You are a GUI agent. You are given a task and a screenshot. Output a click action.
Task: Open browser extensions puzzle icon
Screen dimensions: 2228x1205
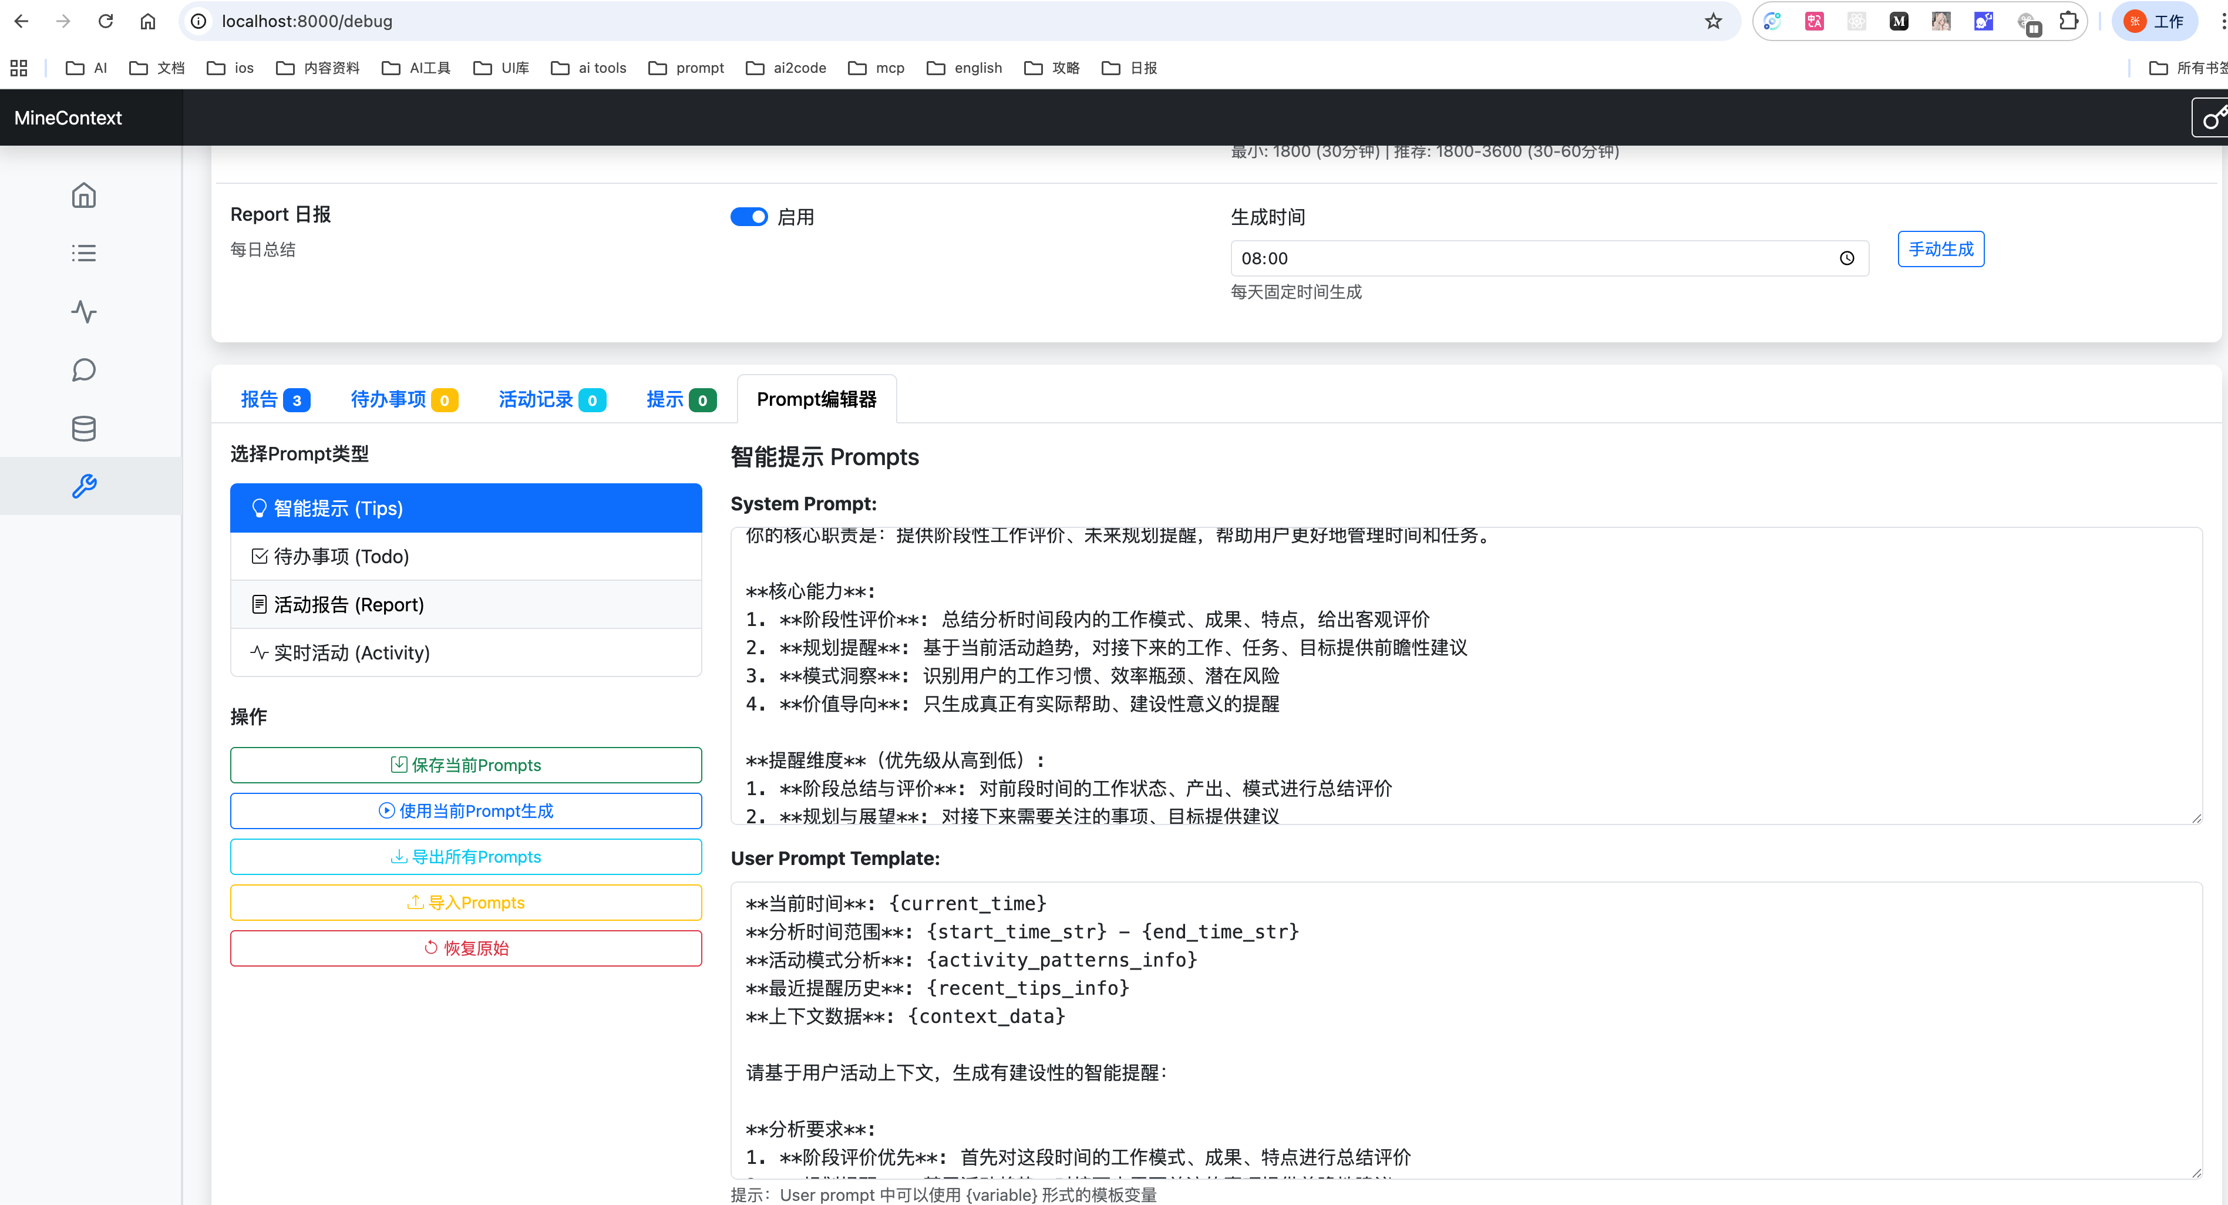coord(2068,21)
